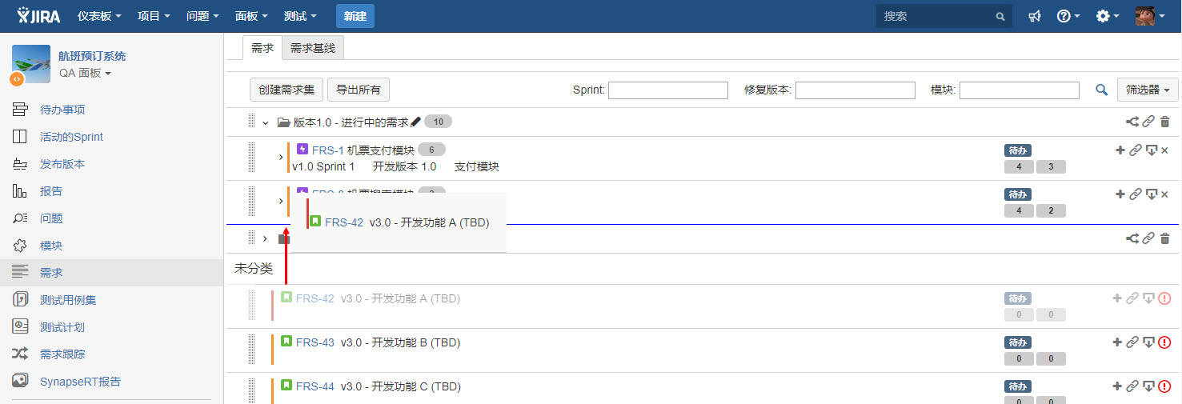This screenshot has height=404, width=1182.
Task: Open the 仪表板 menu
Action: click(x=99, y=16)
